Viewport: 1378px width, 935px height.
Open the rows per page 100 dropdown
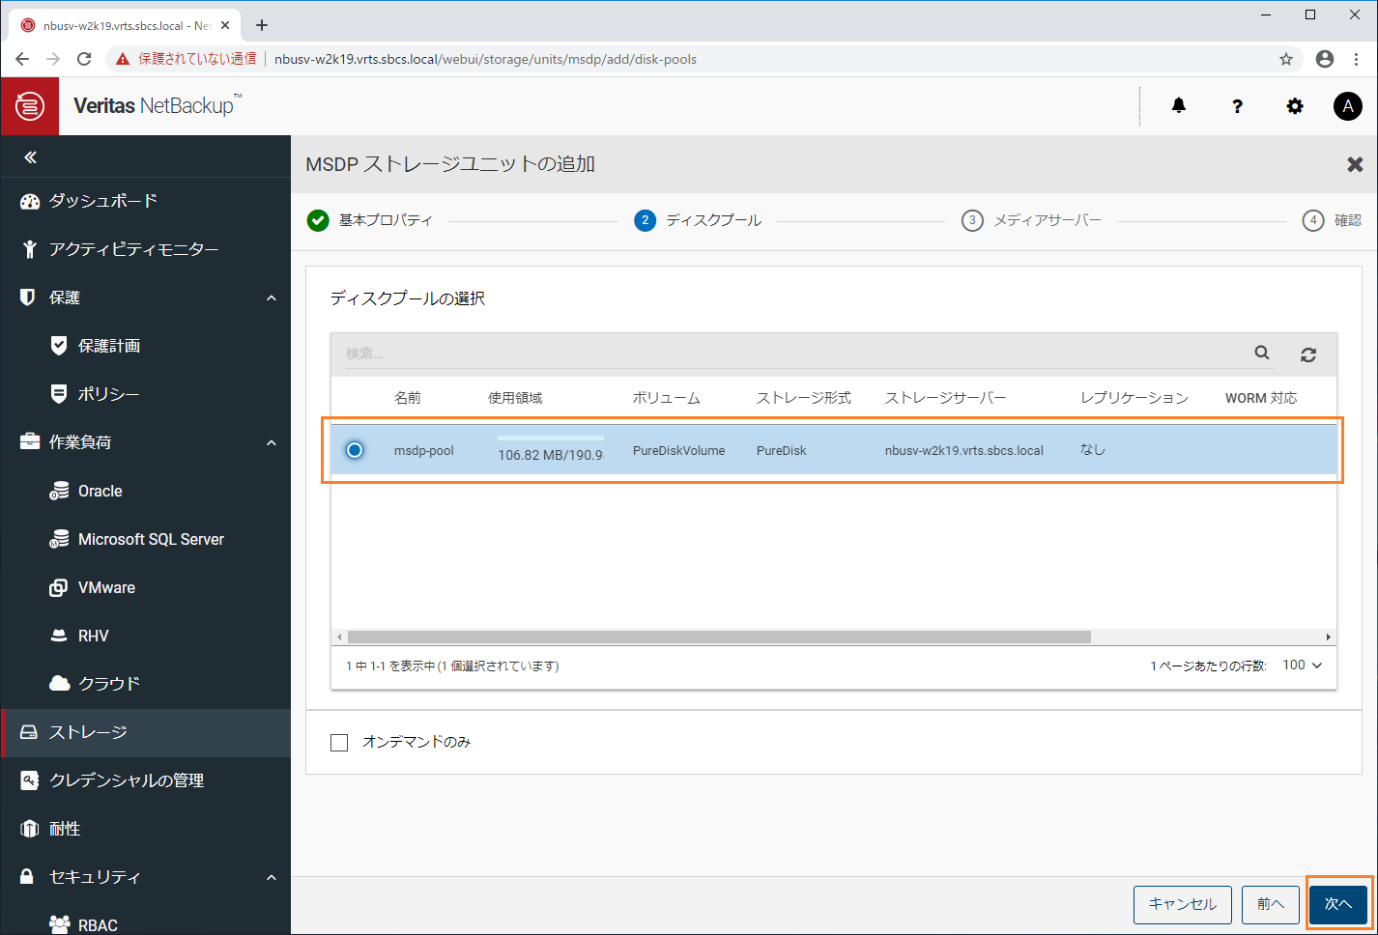click(x=1302, y=666)
